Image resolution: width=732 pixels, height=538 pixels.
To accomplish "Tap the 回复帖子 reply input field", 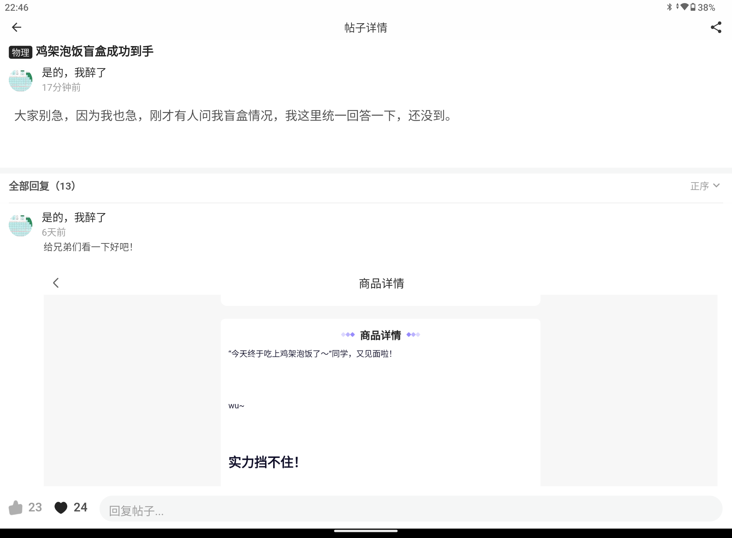I will pyautogui.click(x=411, y=509).
